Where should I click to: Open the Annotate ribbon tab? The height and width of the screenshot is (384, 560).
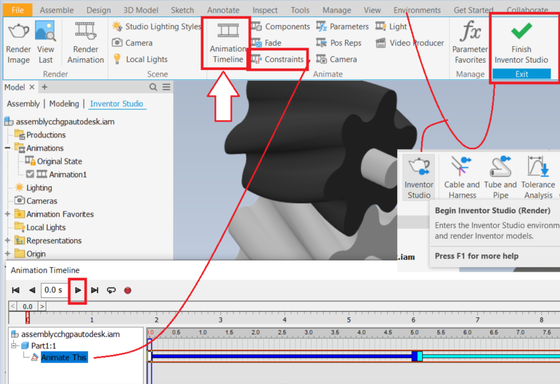pos(223,10)
